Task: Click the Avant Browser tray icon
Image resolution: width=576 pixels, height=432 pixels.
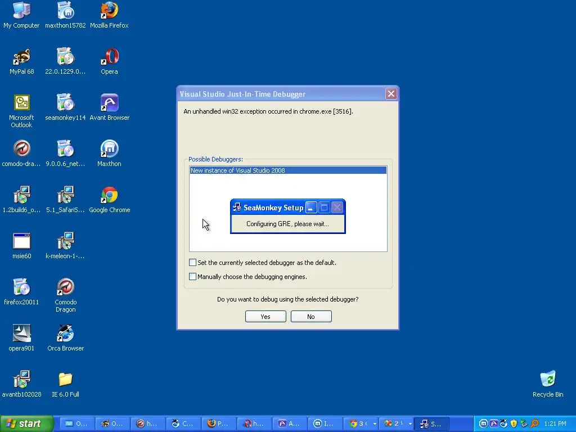Action: click(x=494, y=424)
